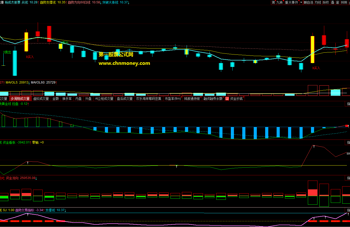Click the S卖出 marker at the left edge
Image resolution: width=350 pixels, height=227 pixels.
[x=7, y=52]
